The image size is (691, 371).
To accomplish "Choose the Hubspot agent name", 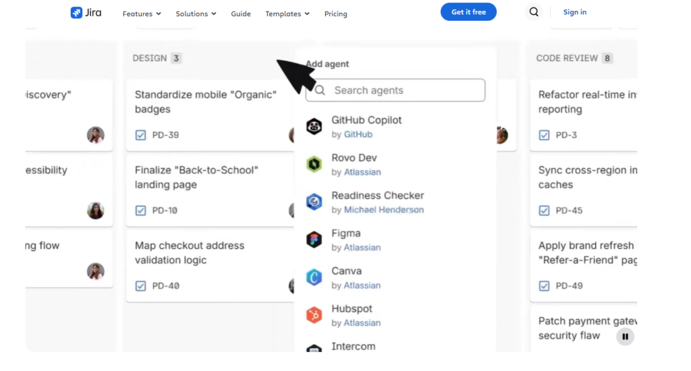I will (352, 308).
